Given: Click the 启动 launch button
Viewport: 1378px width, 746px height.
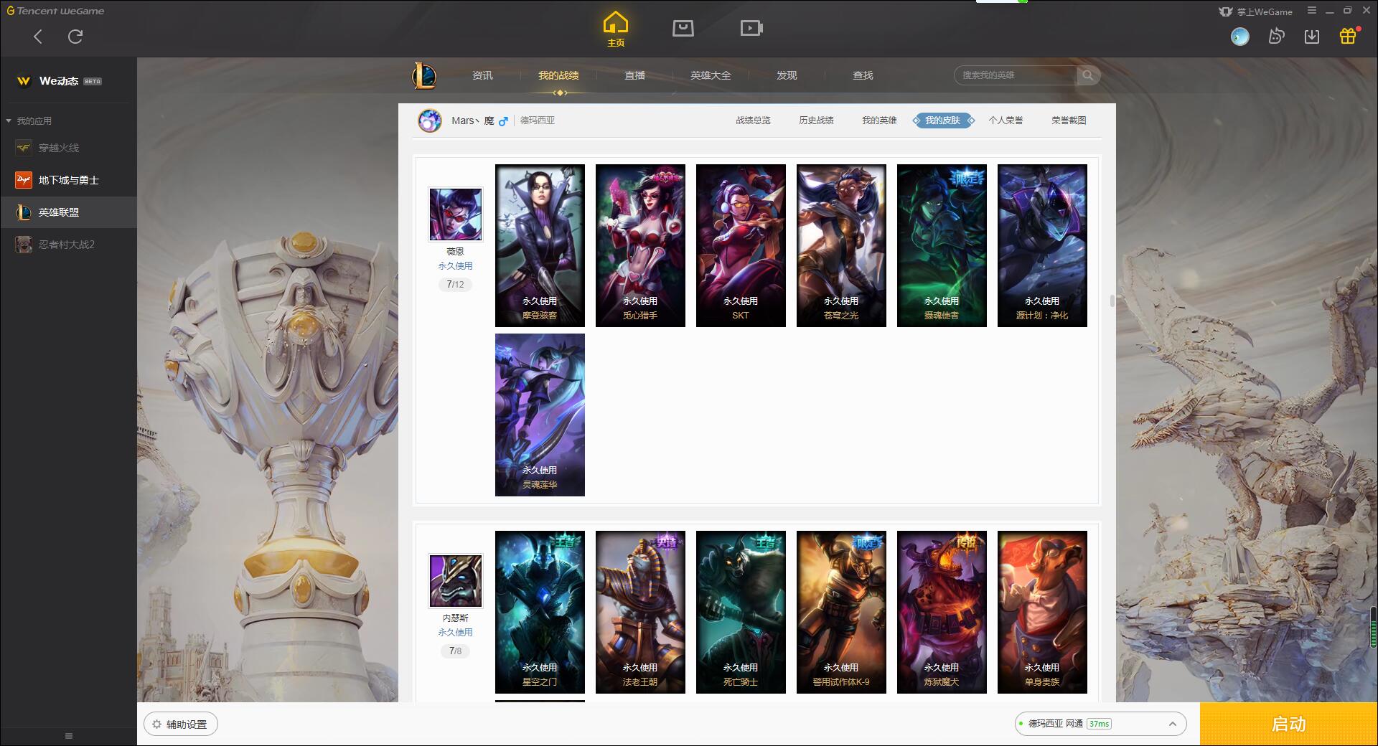Looking at the screenshot, I should (1288, 724).
